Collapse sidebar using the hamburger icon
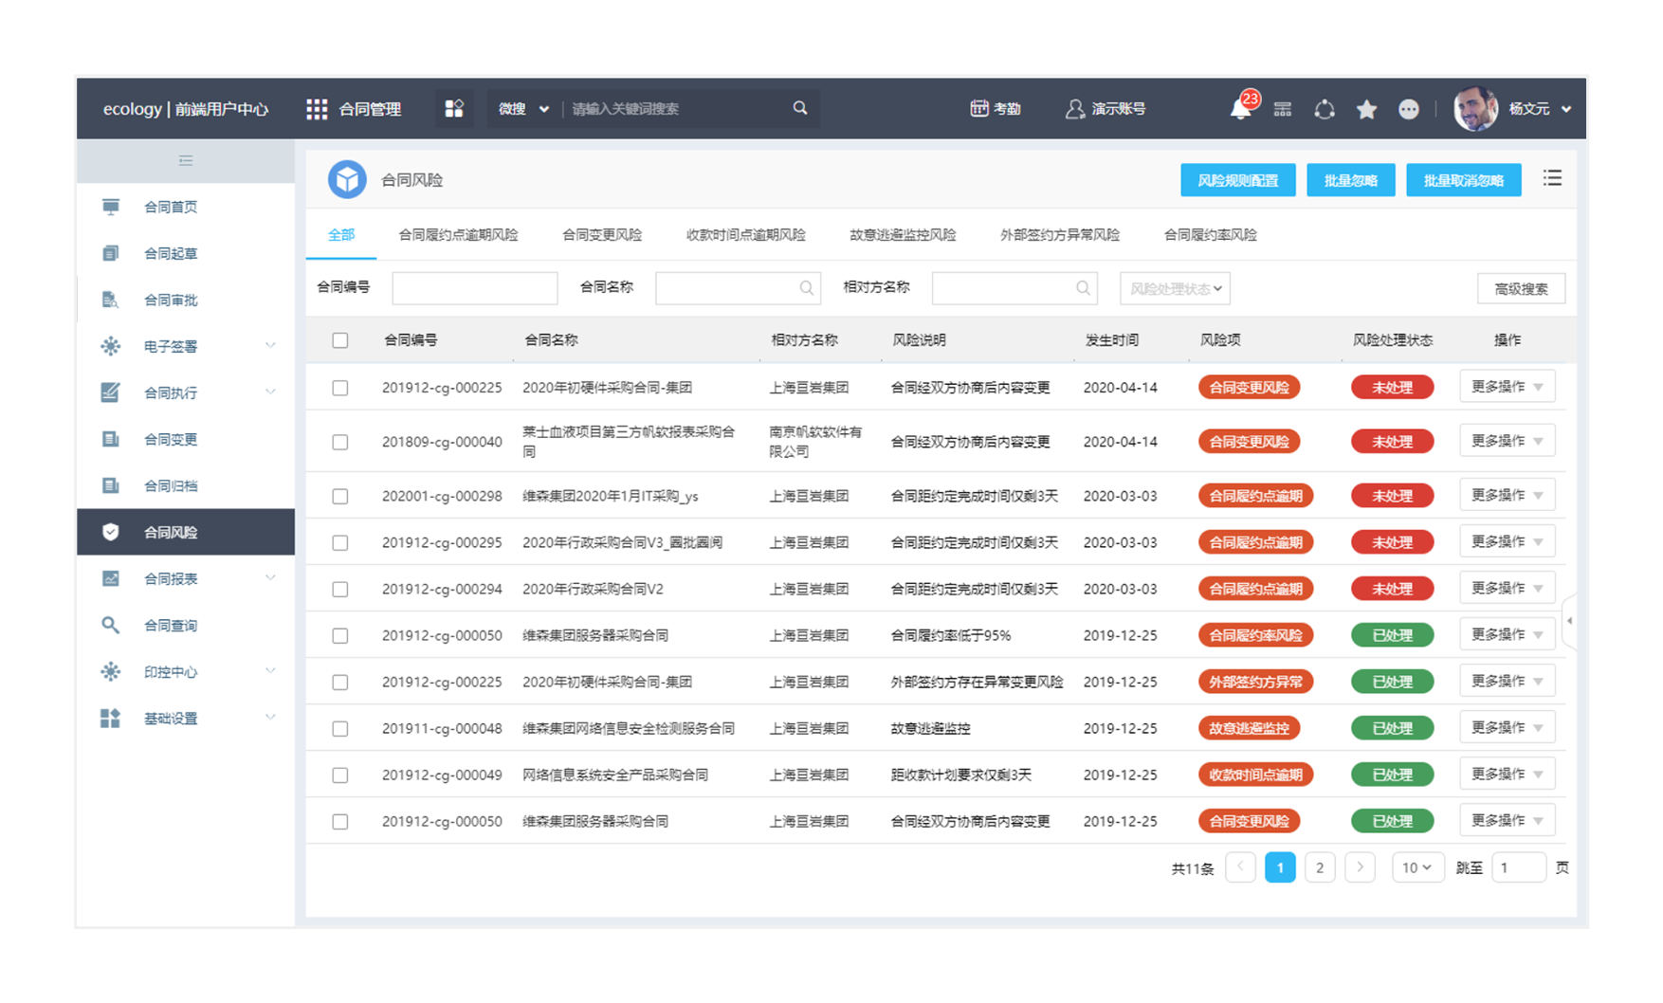The height and width of the screenshot is (1003, 1663). coord(186,160)
